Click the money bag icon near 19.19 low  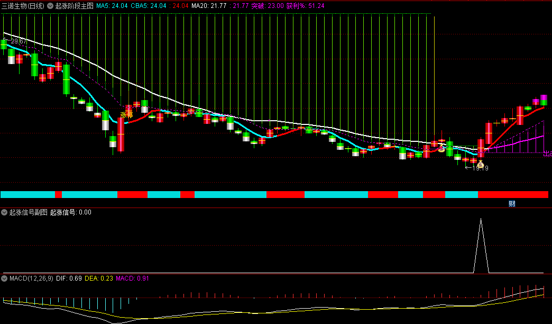pos(480,164)
